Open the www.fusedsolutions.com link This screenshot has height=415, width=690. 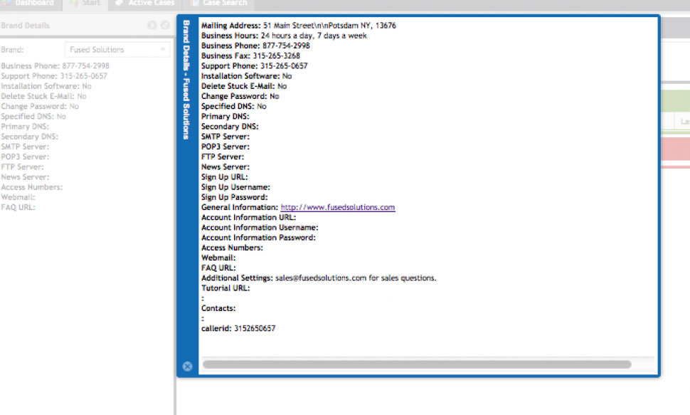point(338,207)
